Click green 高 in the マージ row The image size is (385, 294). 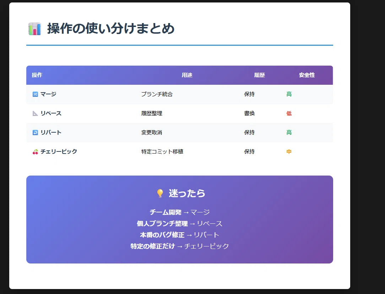(x=289, y=94)
